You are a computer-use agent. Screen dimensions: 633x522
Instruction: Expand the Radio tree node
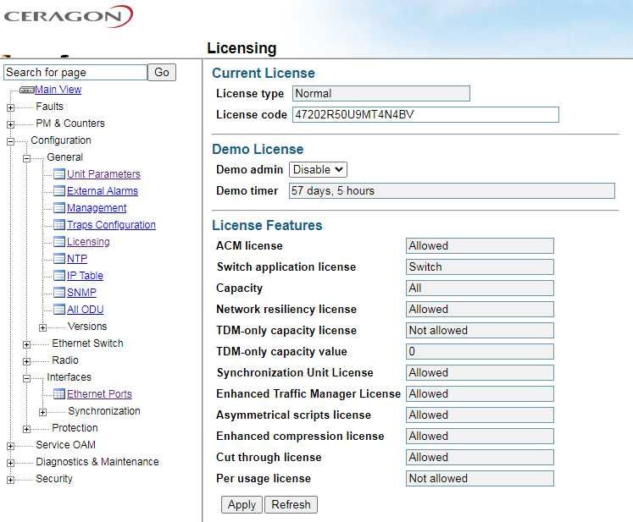pos(26,361)
